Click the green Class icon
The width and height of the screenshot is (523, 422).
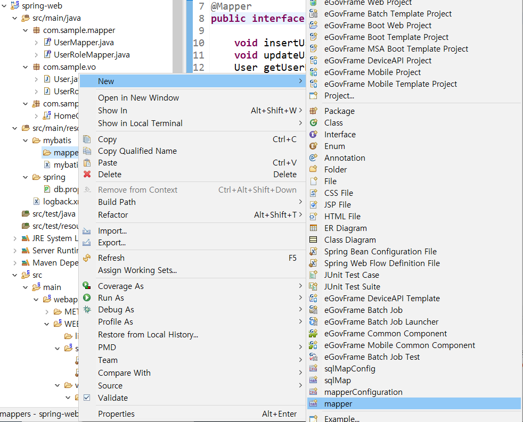313,123
